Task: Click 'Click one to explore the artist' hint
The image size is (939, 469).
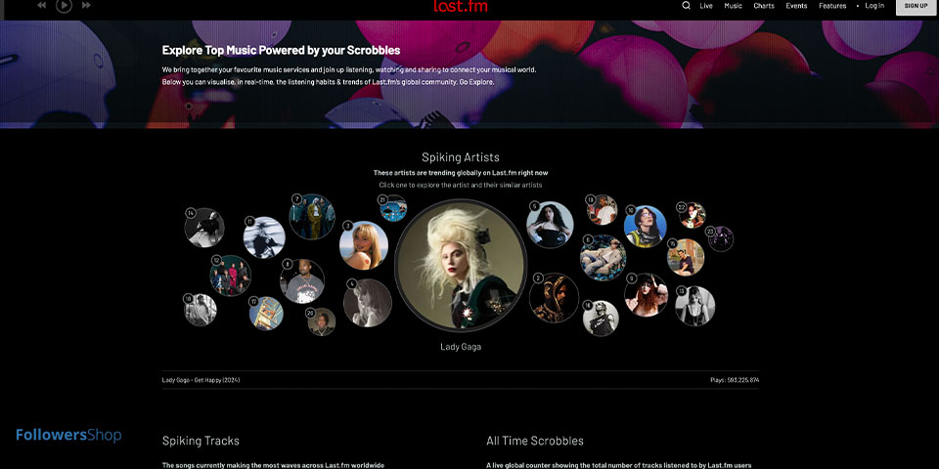Action: (461, 185)
